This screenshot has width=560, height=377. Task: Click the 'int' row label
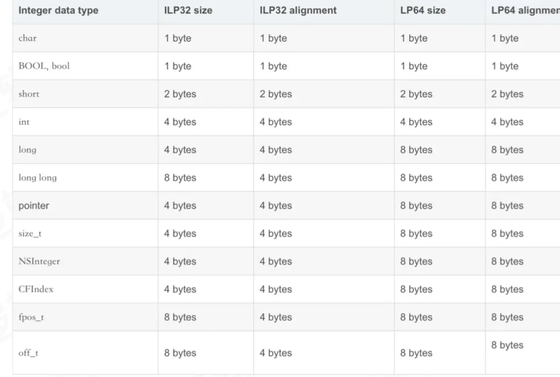coord(24,122)
